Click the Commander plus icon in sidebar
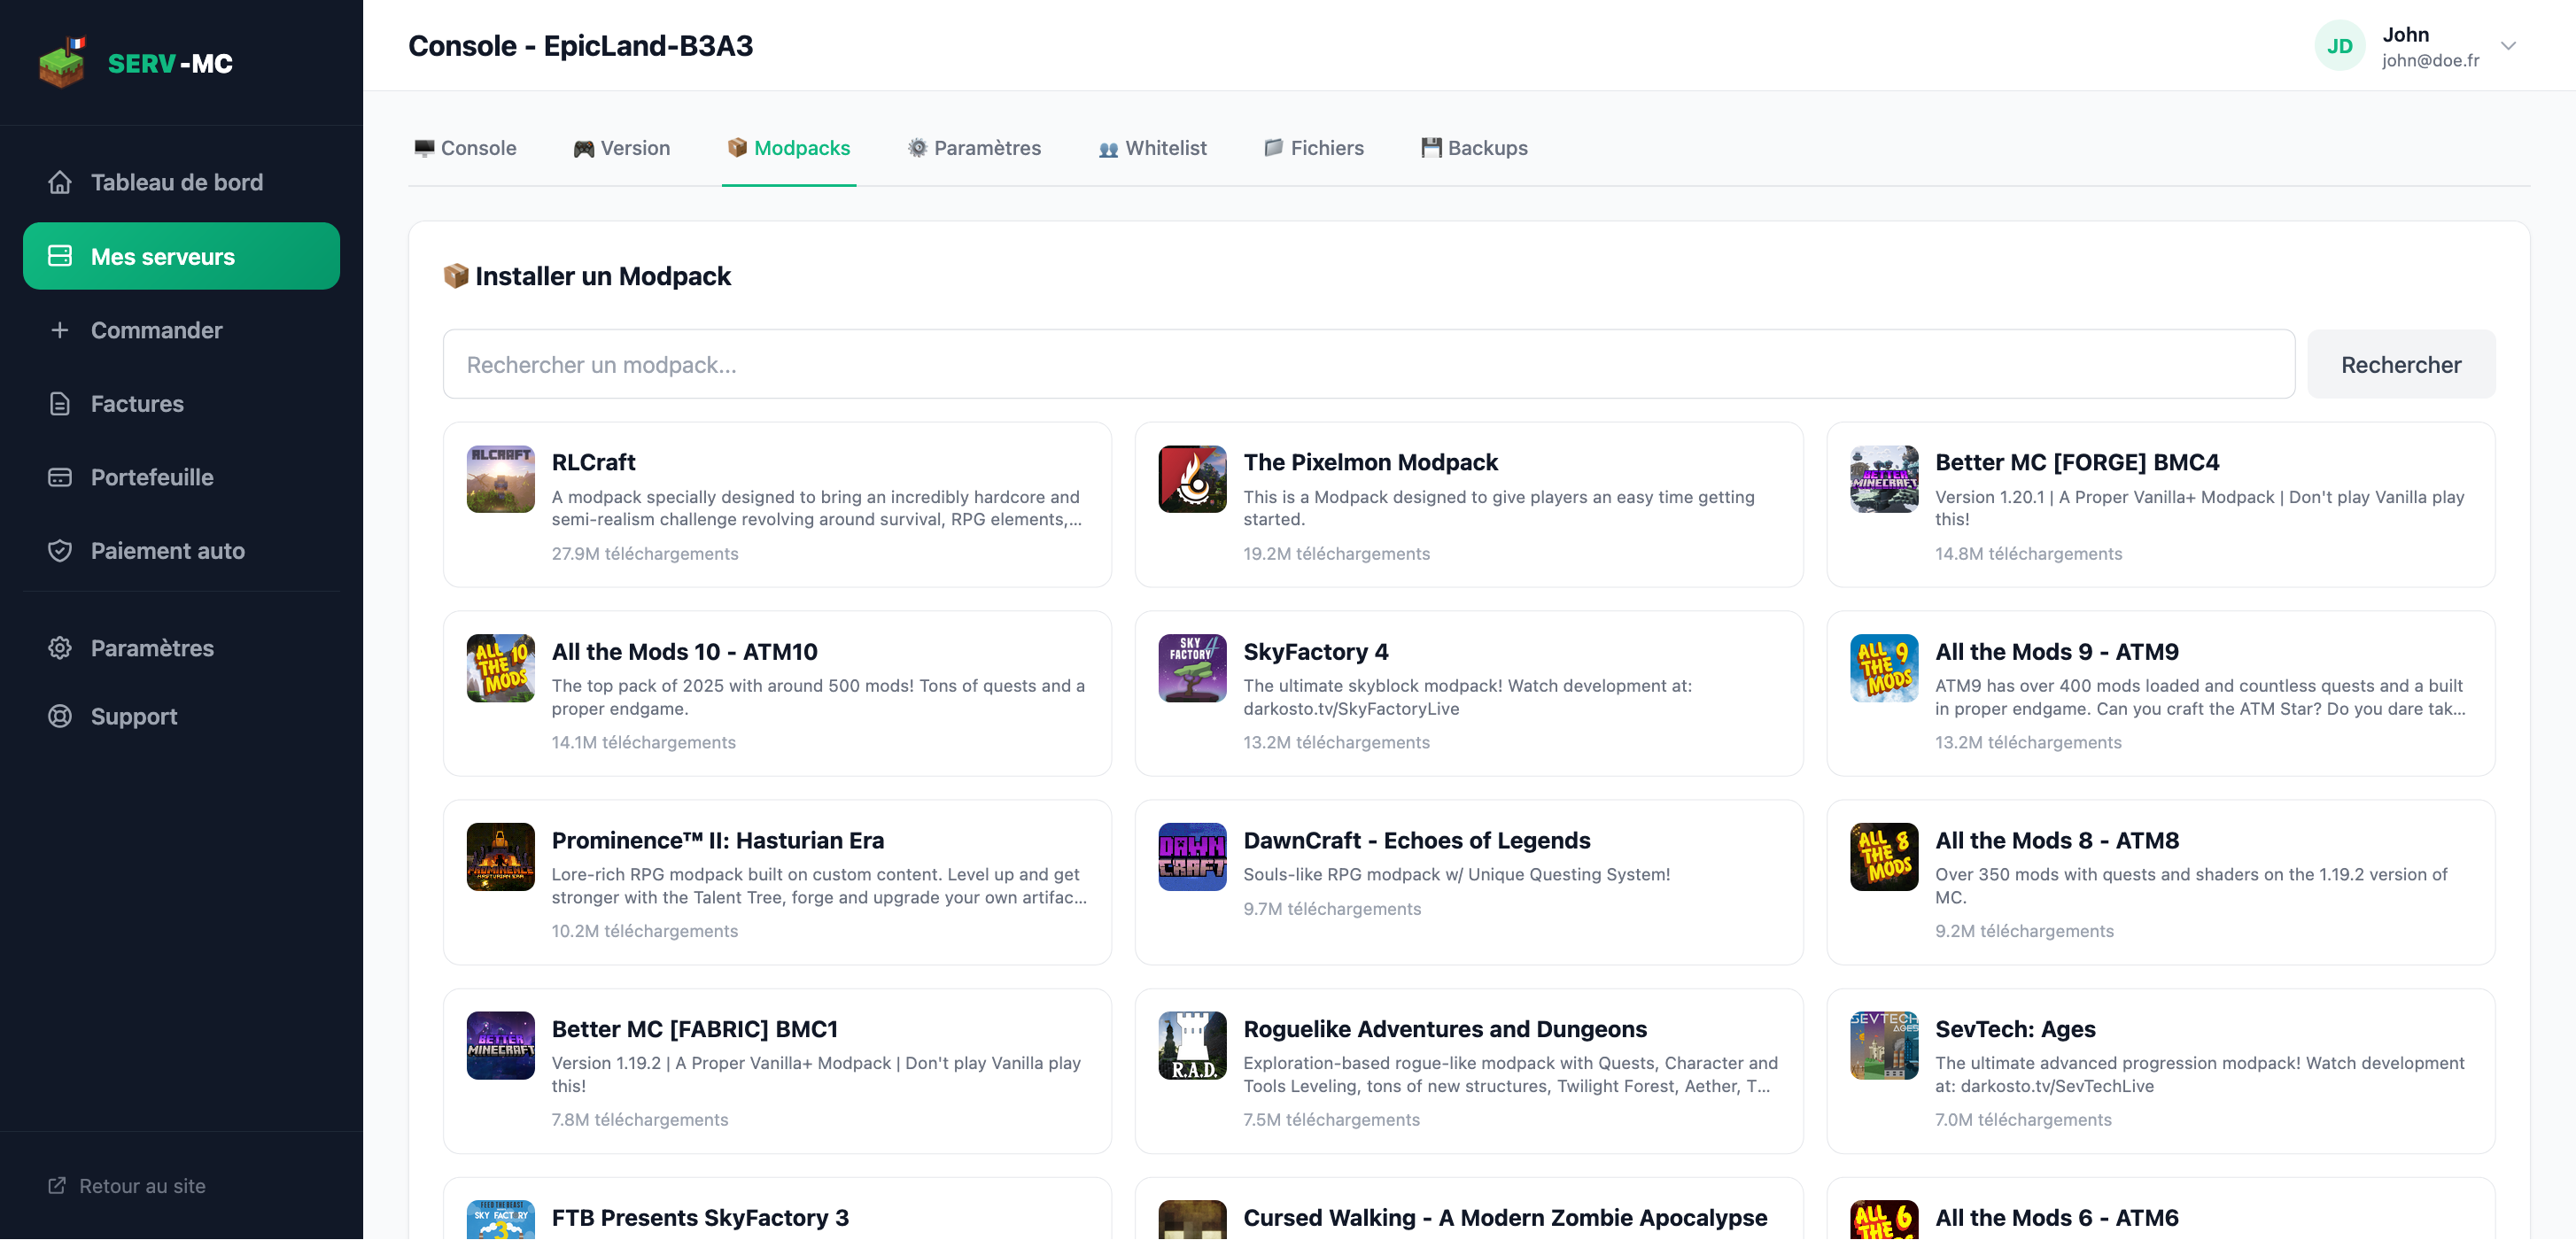The image size is (2576, 1240). point(59,330)
